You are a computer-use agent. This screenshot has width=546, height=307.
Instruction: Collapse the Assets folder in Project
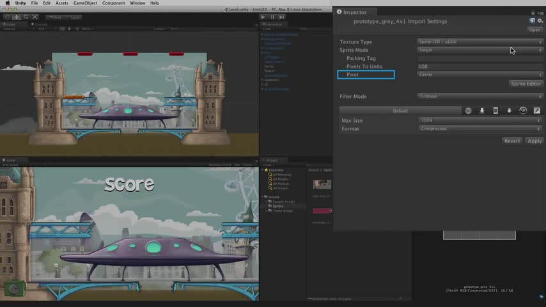(263, 197)
